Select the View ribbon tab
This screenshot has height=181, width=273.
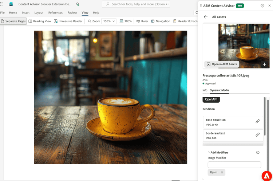pyautogui.click(x=85, y=12)
